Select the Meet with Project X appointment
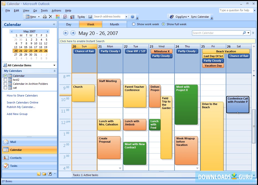Viewport: 258px width, 185px height. [186, 104]
